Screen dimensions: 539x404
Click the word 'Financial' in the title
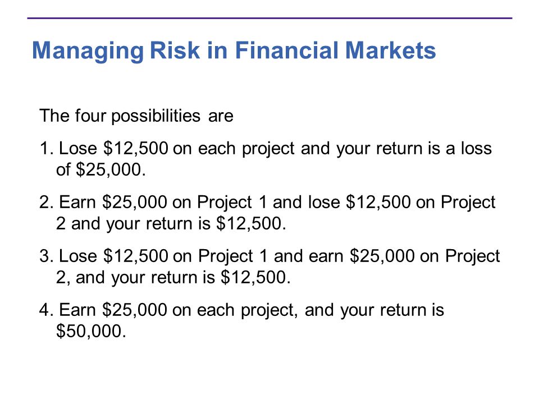(x=287, y=50)
